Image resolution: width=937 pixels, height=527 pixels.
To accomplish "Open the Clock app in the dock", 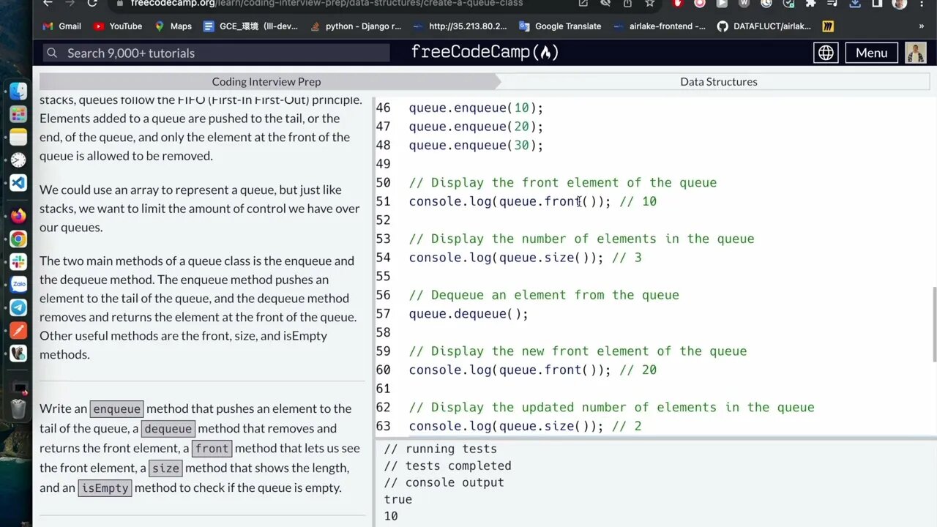I will [x=18, y=160].
